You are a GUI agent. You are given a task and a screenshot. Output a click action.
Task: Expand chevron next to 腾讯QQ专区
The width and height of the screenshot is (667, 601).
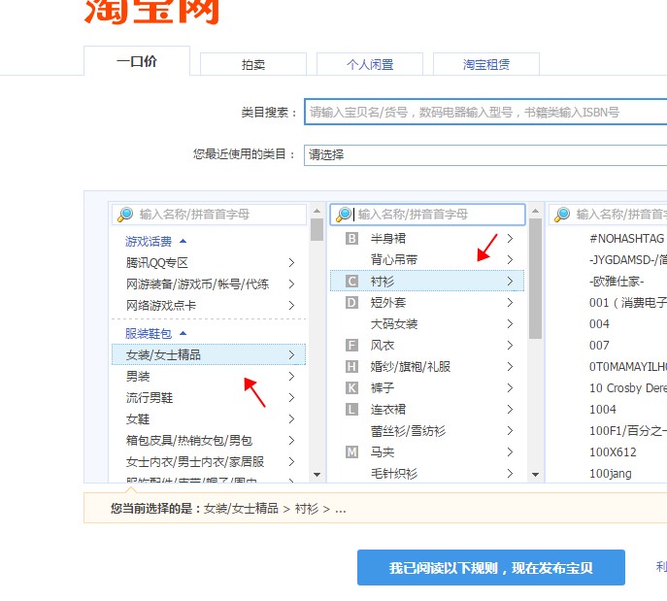(291, 263)
